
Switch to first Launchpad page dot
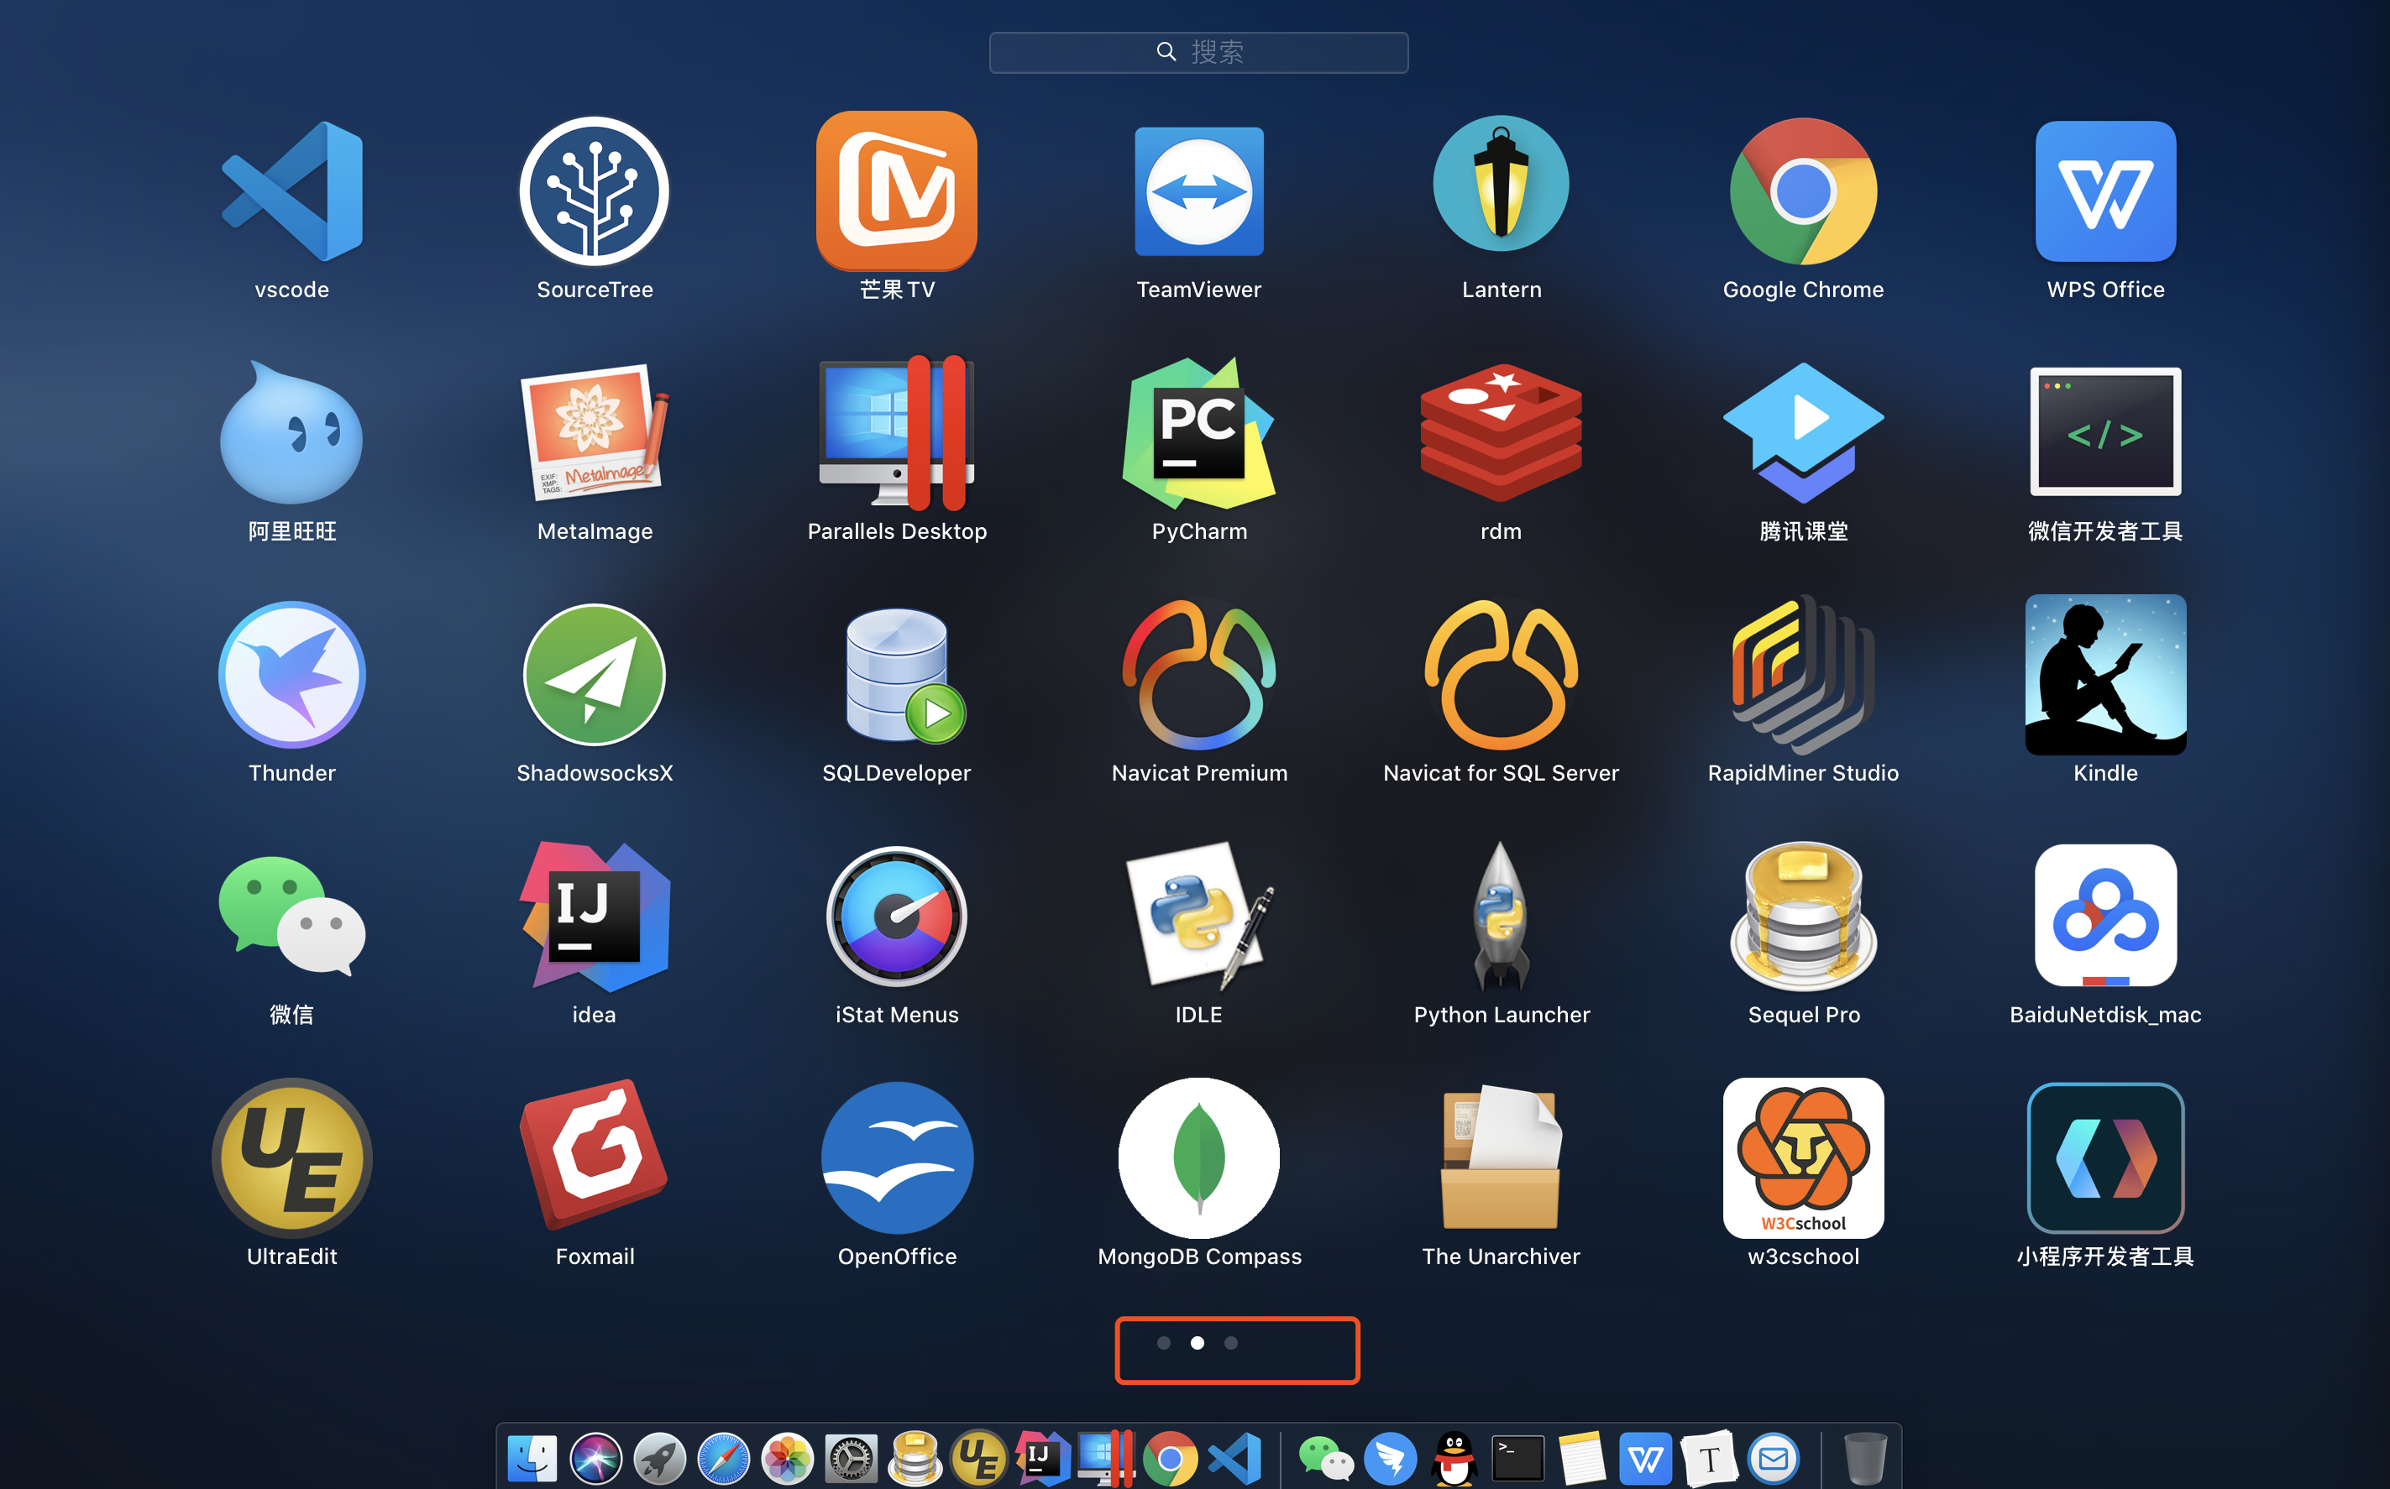(x=1163, y=1343)
